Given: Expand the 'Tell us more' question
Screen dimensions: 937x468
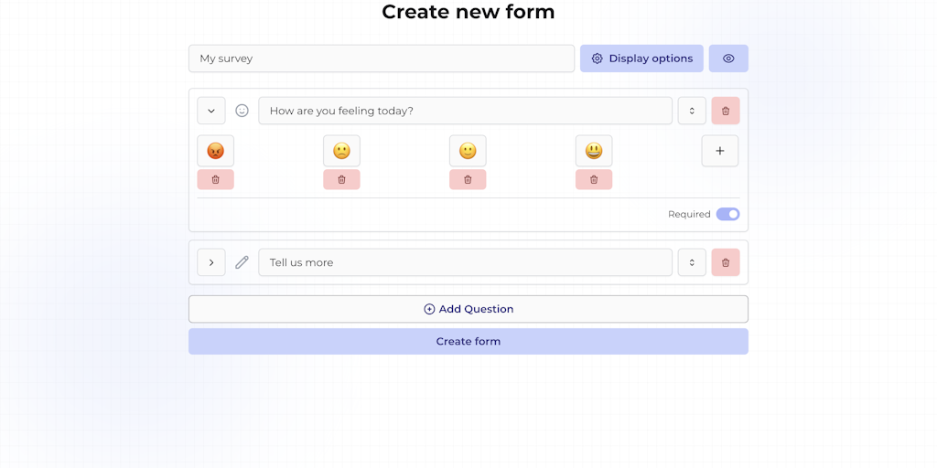Looking at the screenshot, I should pos(211,262).
